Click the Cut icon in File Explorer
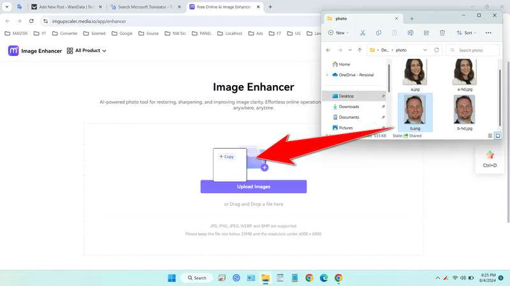This screenshot has width=510, height=286. click(x=363, y=33)
